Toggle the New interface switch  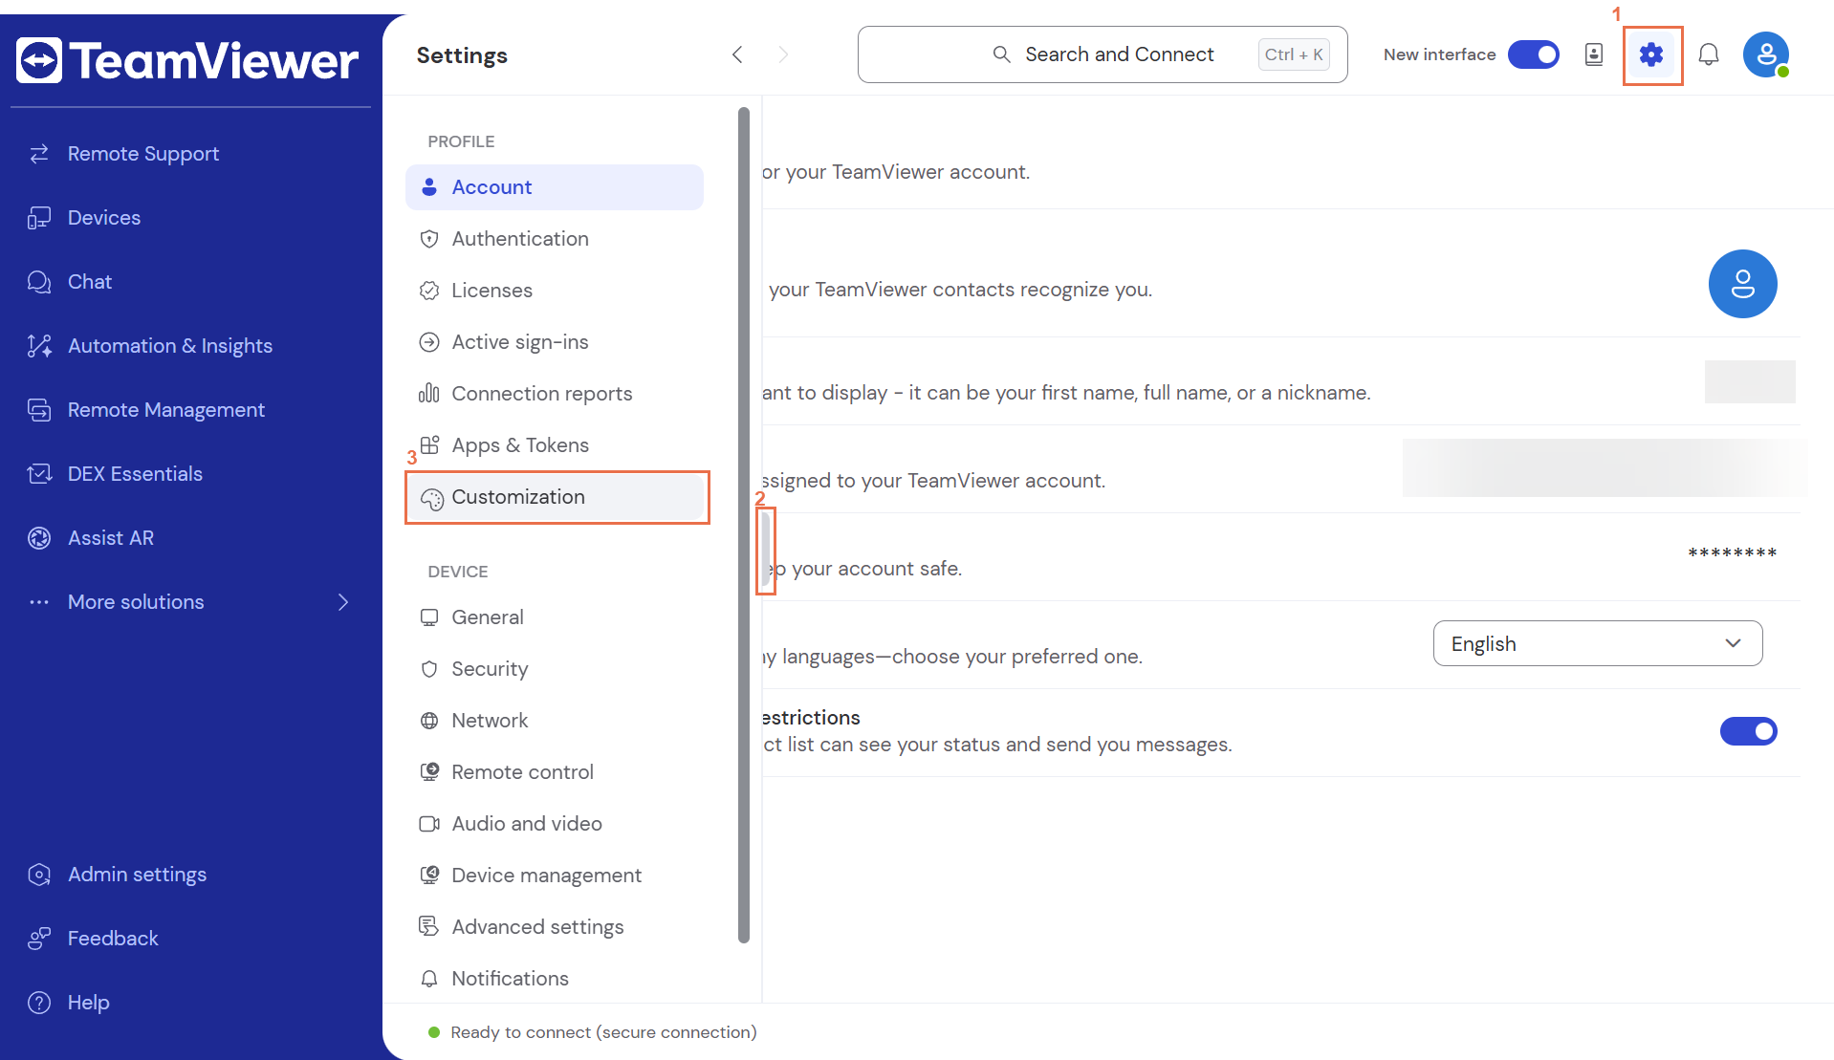coord(1533,54)
